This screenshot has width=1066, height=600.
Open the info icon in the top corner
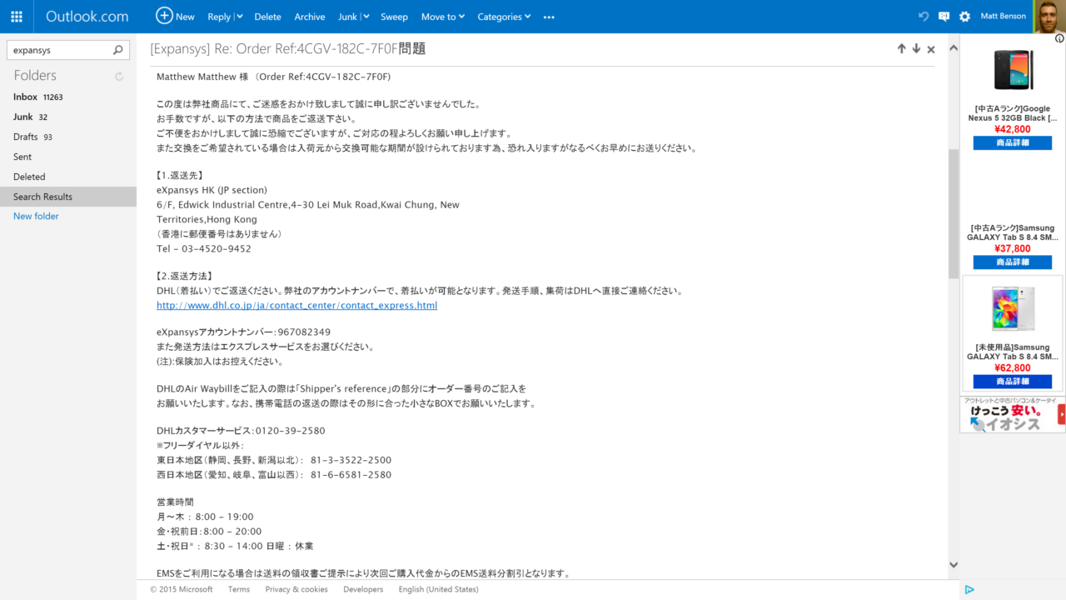[x=1059, y=37]
